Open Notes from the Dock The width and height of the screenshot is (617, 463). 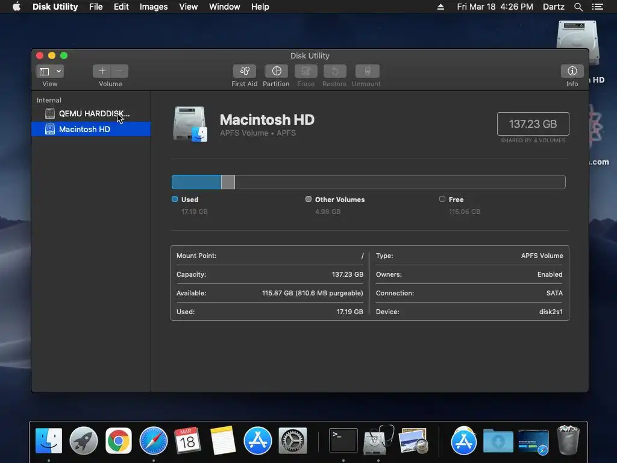click(x=223, y=441)
